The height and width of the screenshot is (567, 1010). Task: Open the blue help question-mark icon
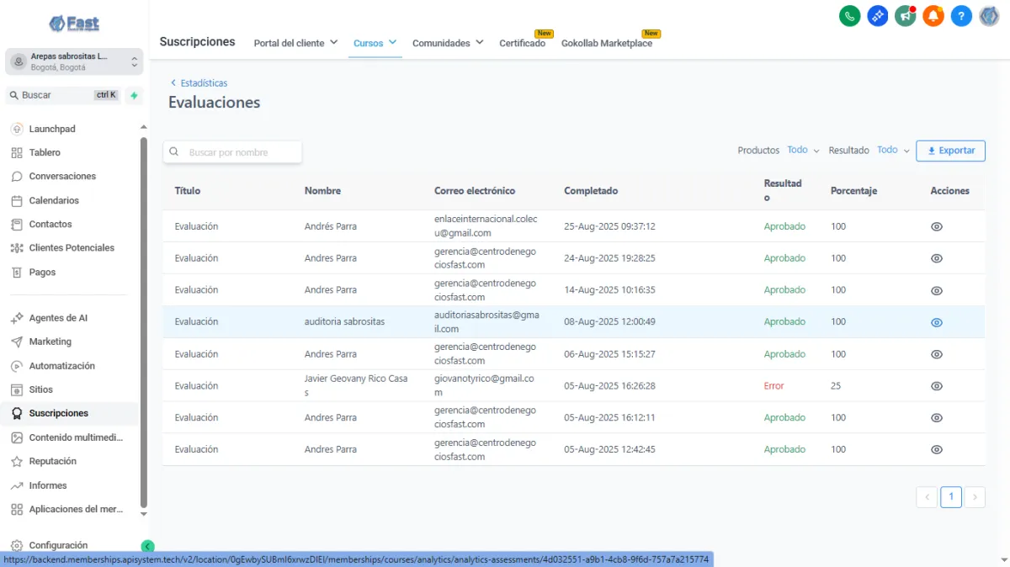point(961,15)
